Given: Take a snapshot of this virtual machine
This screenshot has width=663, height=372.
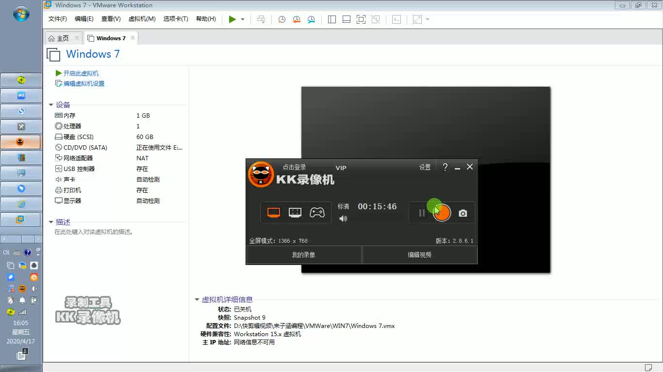Looking at the screenshot, I should click(x=282, y=19).
